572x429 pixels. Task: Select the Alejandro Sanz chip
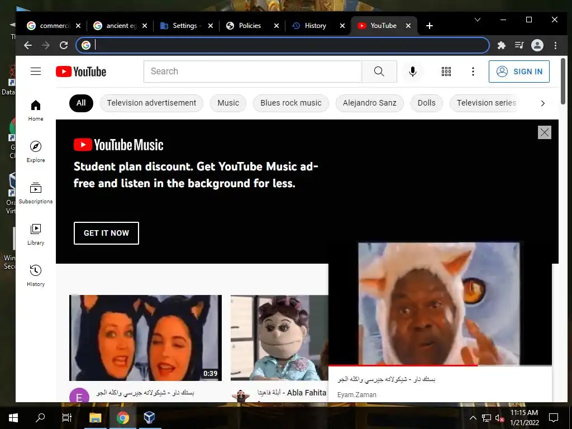click(370, 103)
